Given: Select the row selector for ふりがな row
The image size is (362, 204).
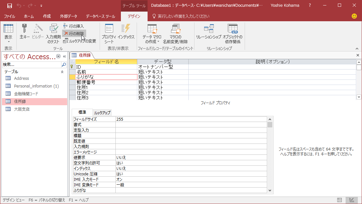Looking at the screenshot, I should coord(72,77).
